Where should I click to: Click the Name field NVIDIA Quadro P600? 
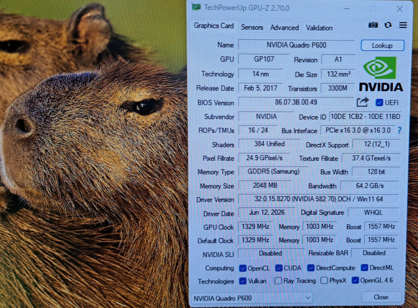coord(296,45)
